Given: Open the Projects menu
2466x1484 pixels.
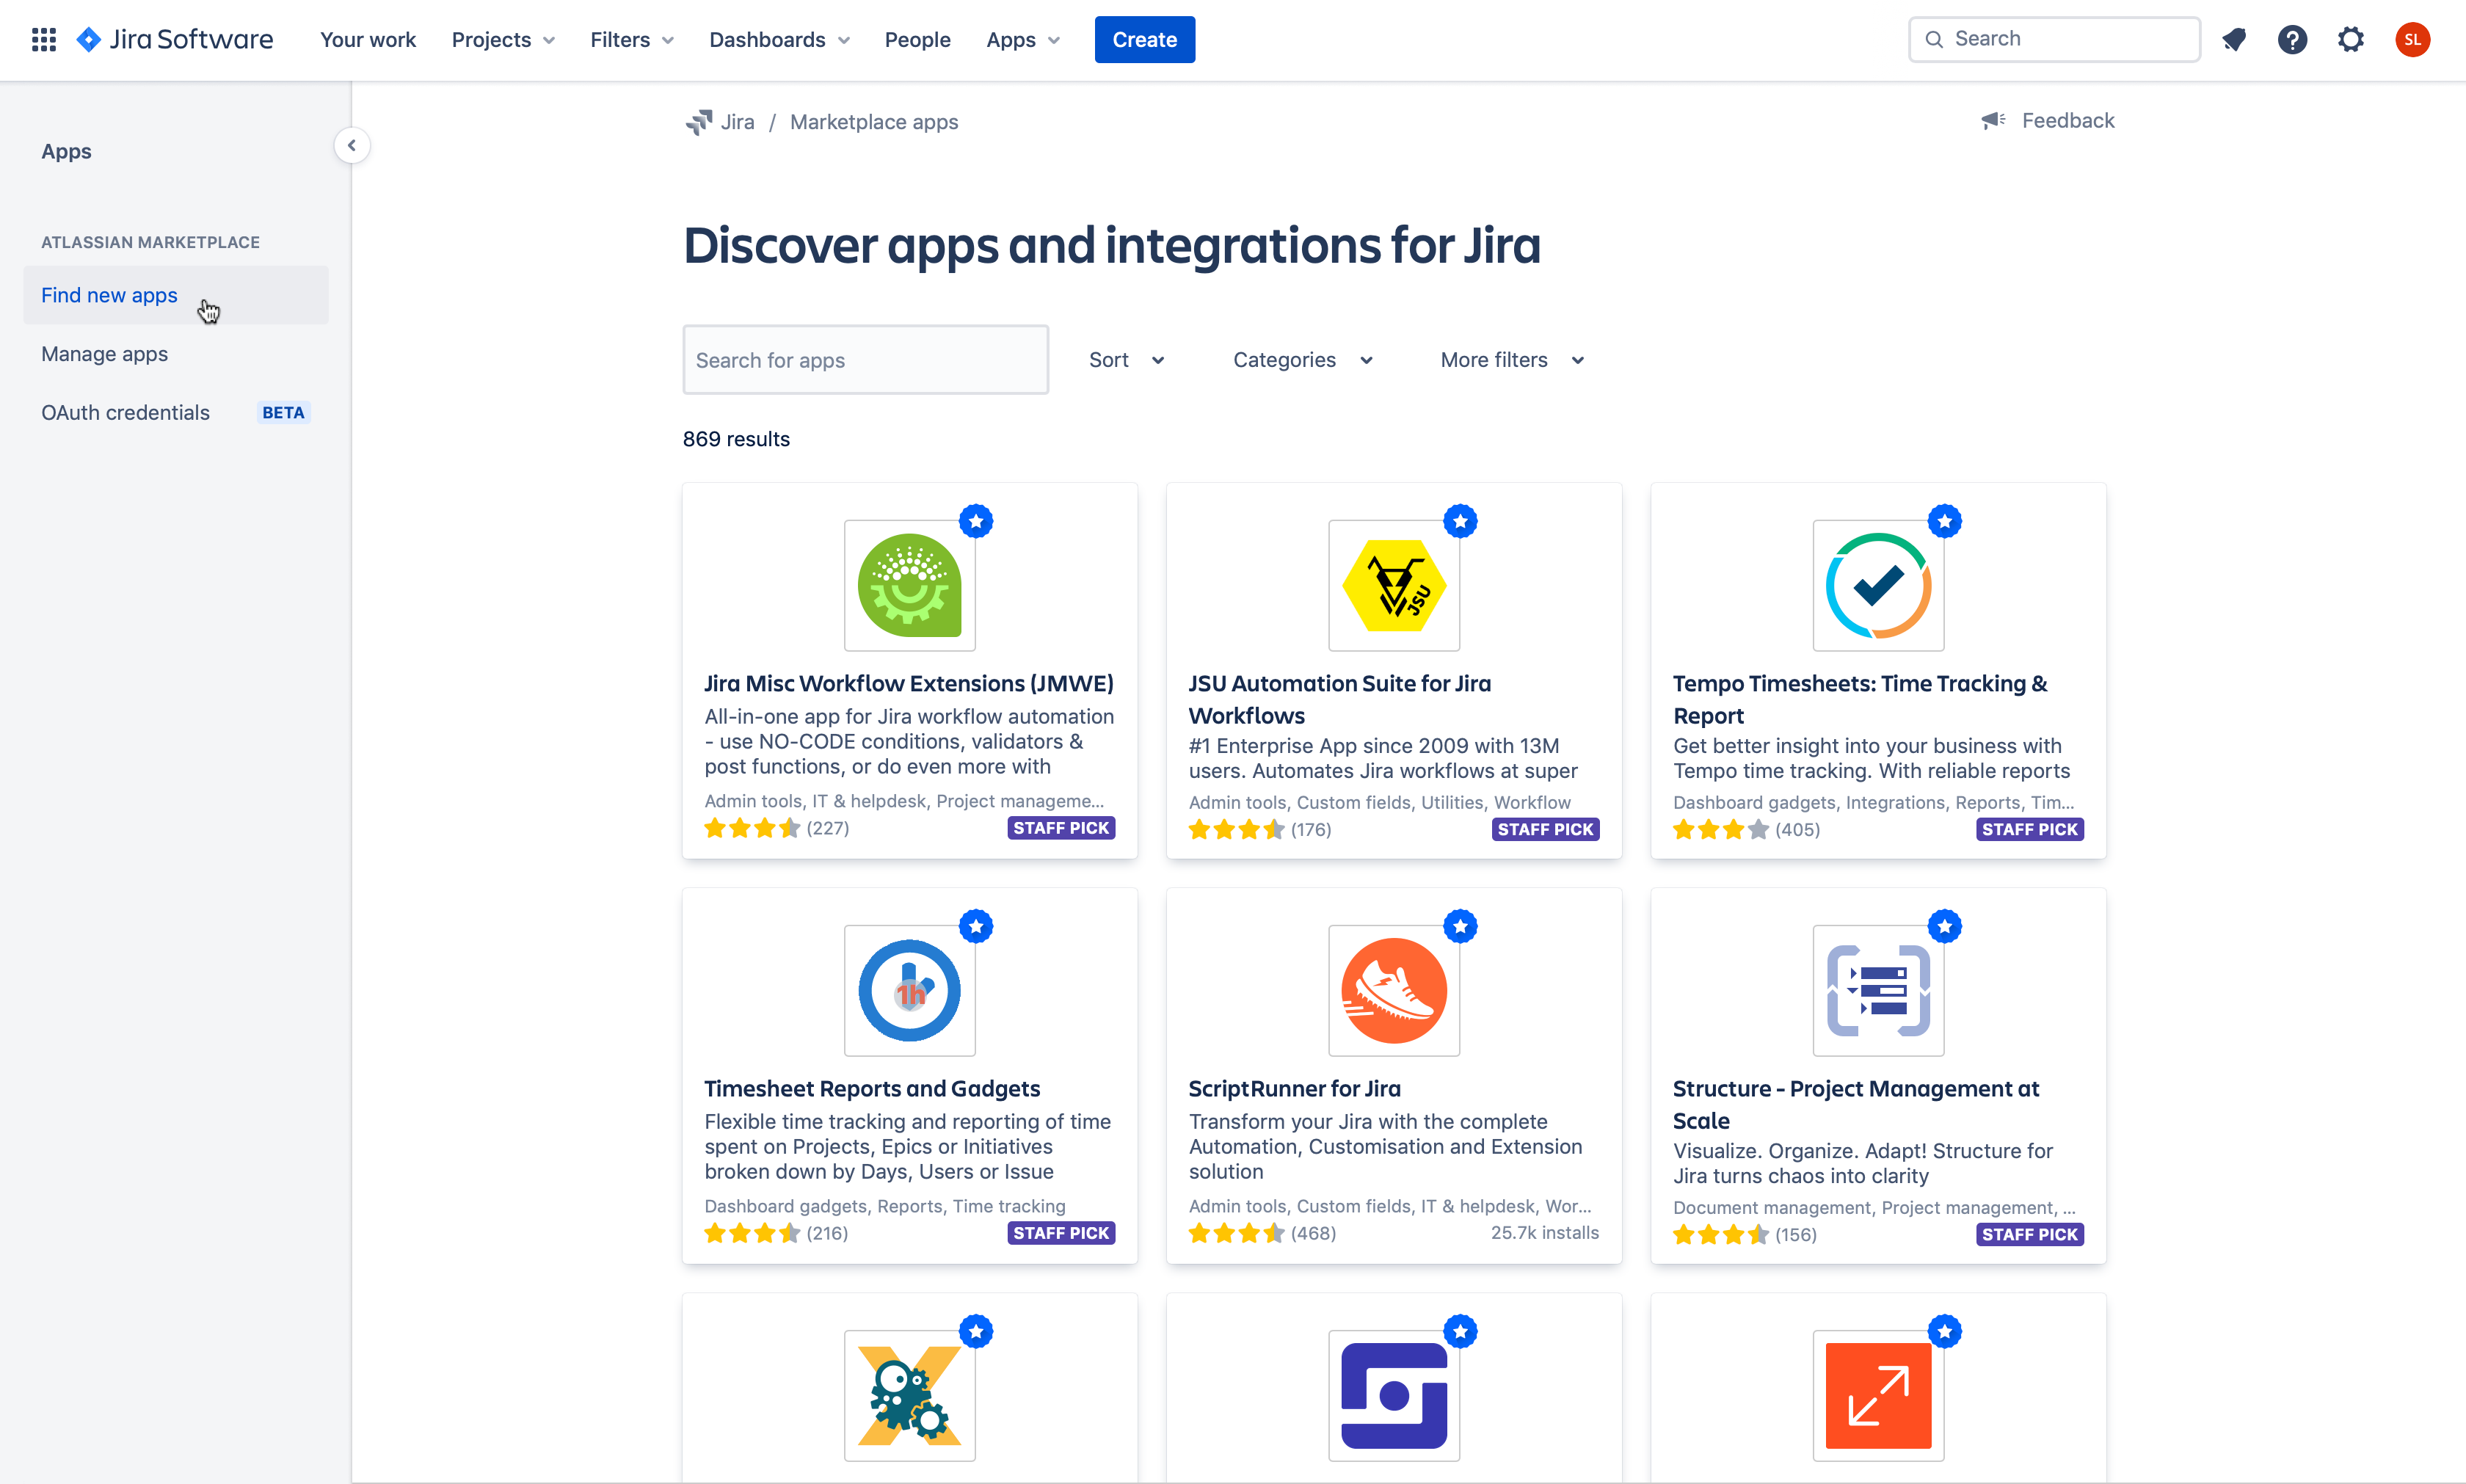Looking at the screenshot, I should (x=502, y=40).
